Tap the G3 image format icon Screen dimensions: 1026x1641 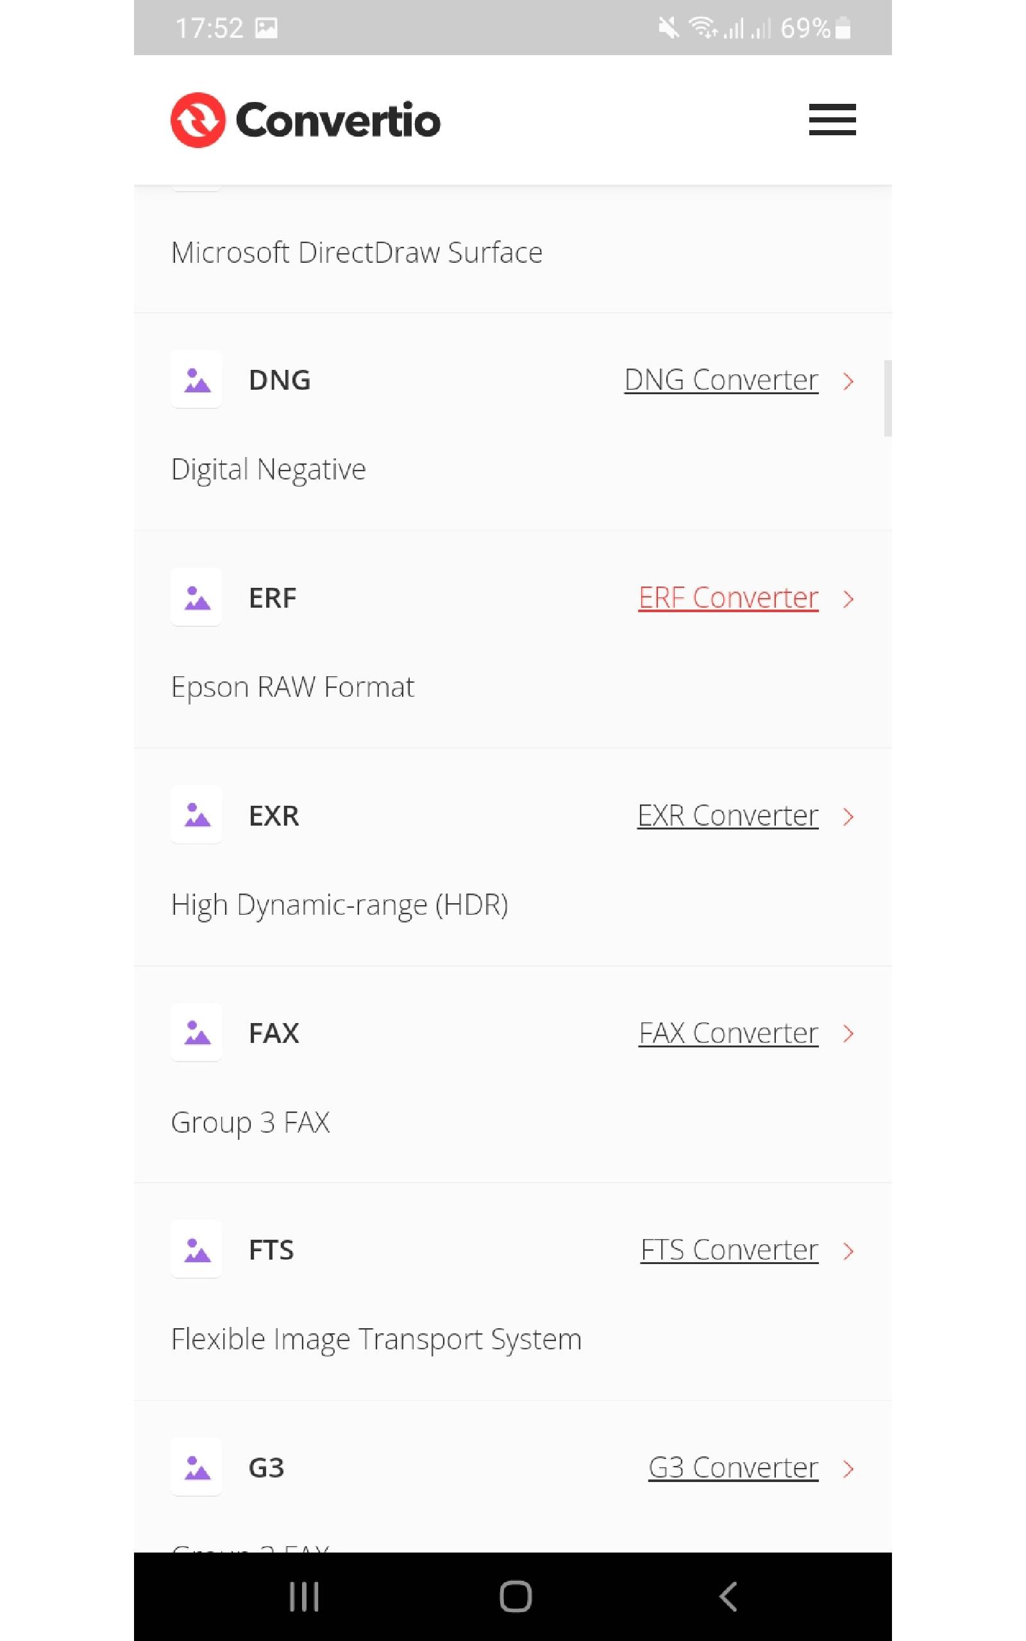(x=197, y=1467)
